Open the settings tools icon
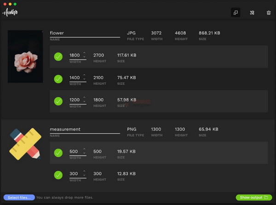 (x=252, y=13)
